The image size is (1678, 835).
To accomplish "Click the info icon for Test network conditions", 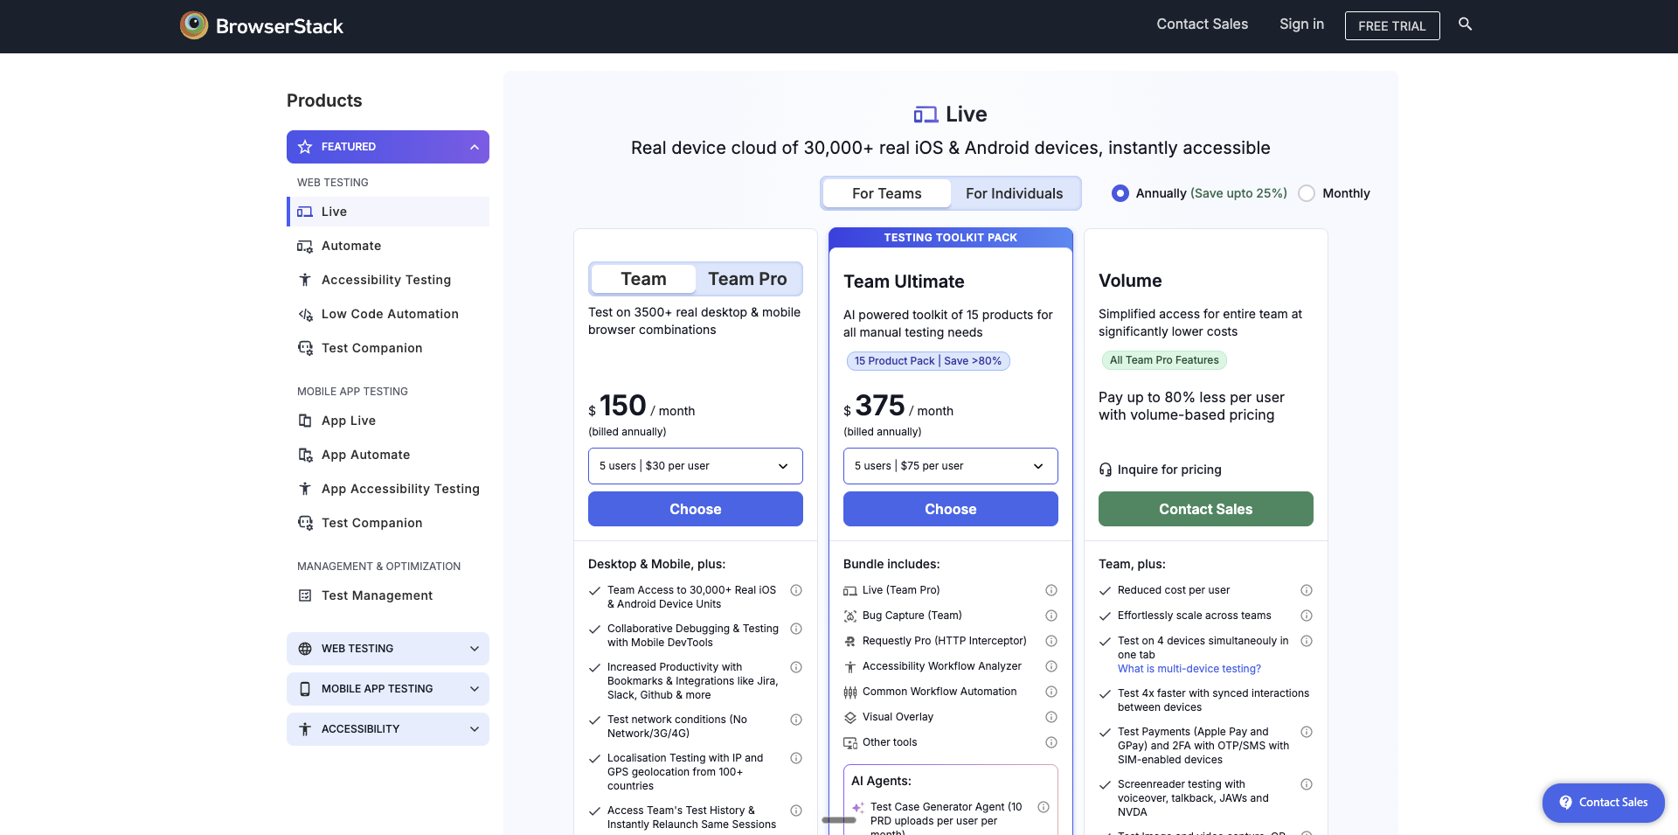I will click(x=796, y=720).
